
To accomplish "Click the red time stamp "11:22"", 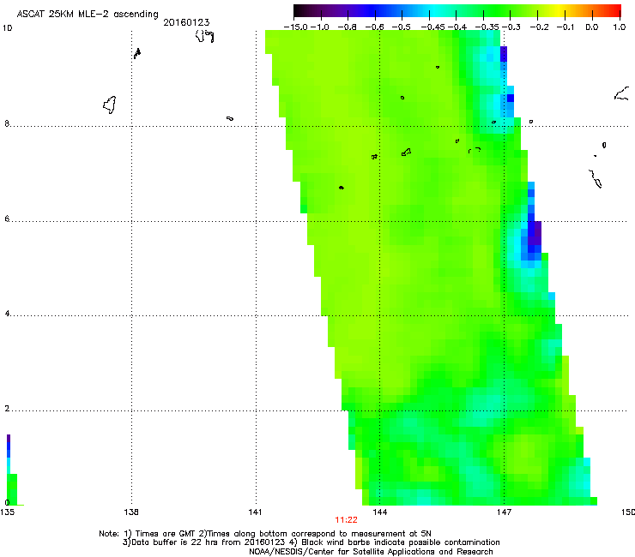I will [x=347, y=520].
